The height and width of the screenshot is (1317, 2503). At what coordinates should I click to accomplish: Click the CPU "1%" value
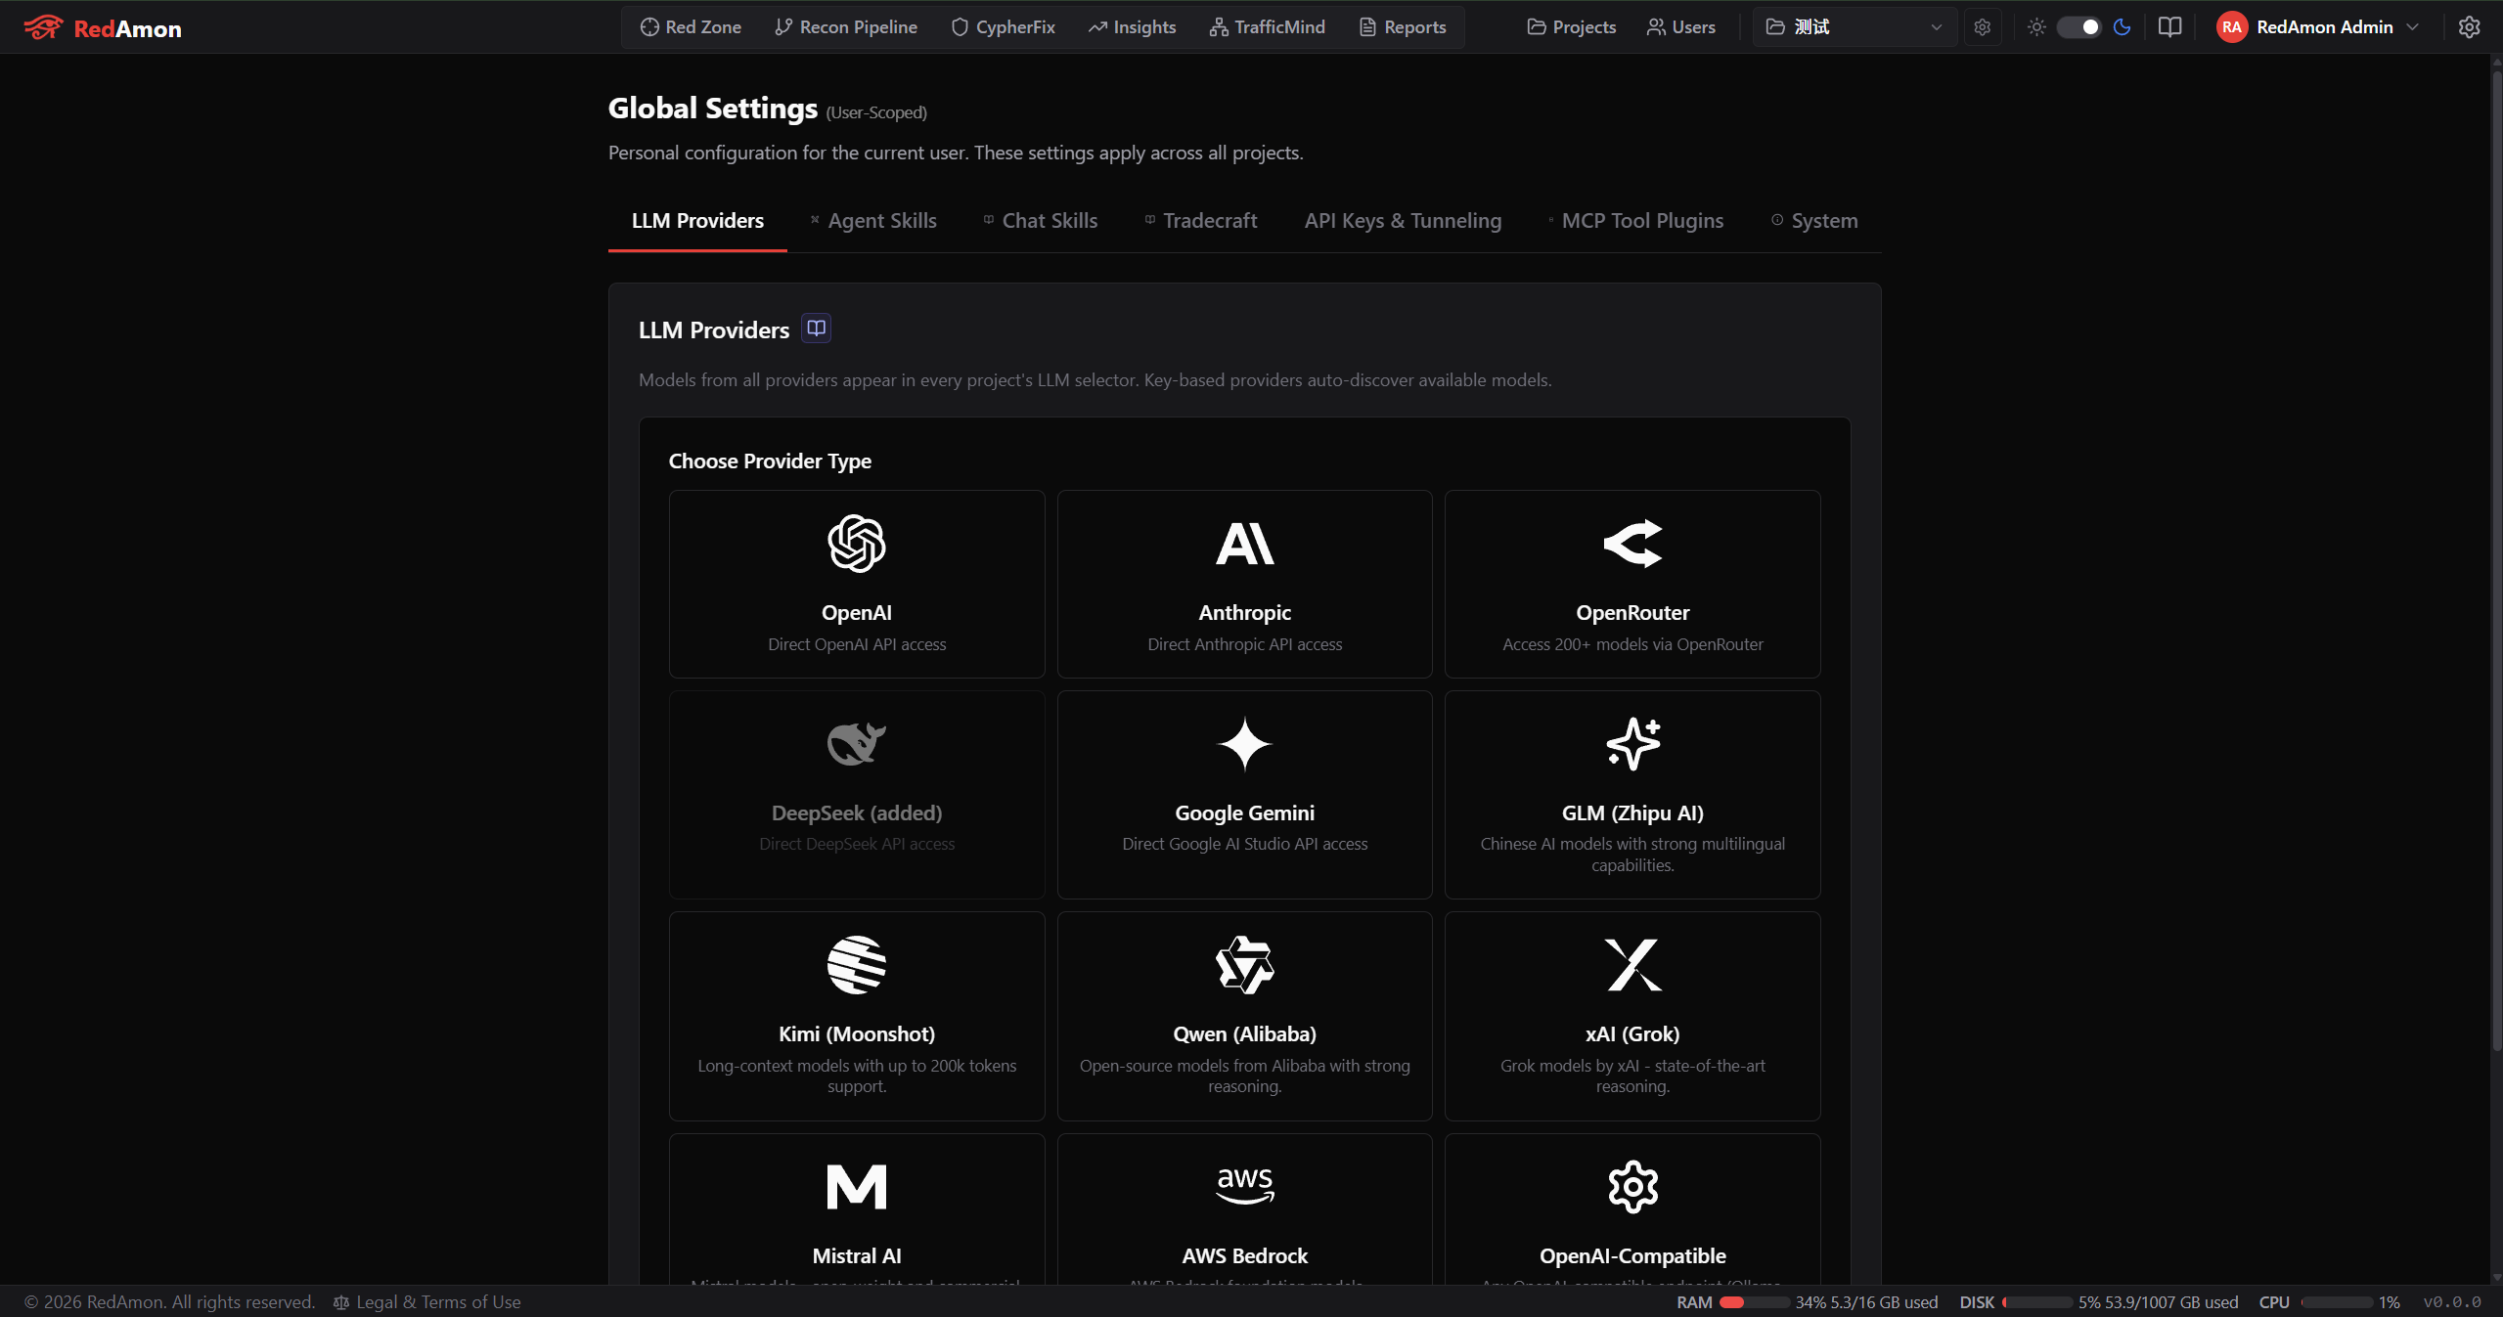pos(2389,1302)
